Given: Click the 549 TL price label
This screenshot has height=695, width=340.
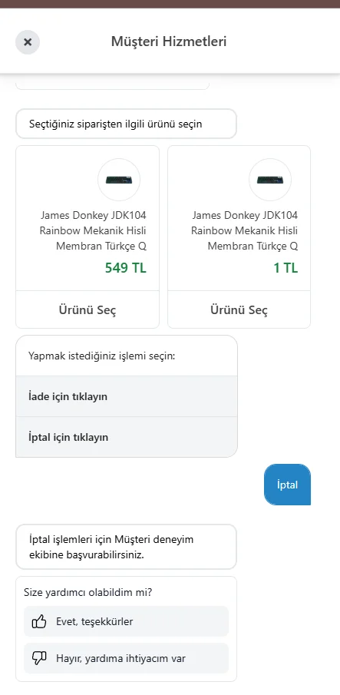Looking at the screenshot, I should 126,268.
